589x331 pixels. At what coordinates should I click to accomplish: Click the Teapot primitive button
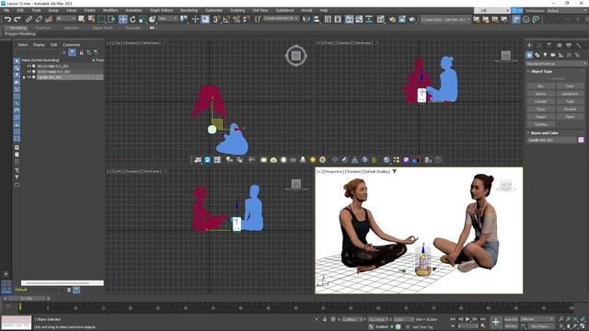click(540, 117)
